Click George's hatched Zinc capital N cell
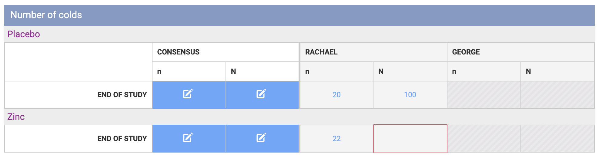Viewport: 599px width, 158px height. [557, 139]
